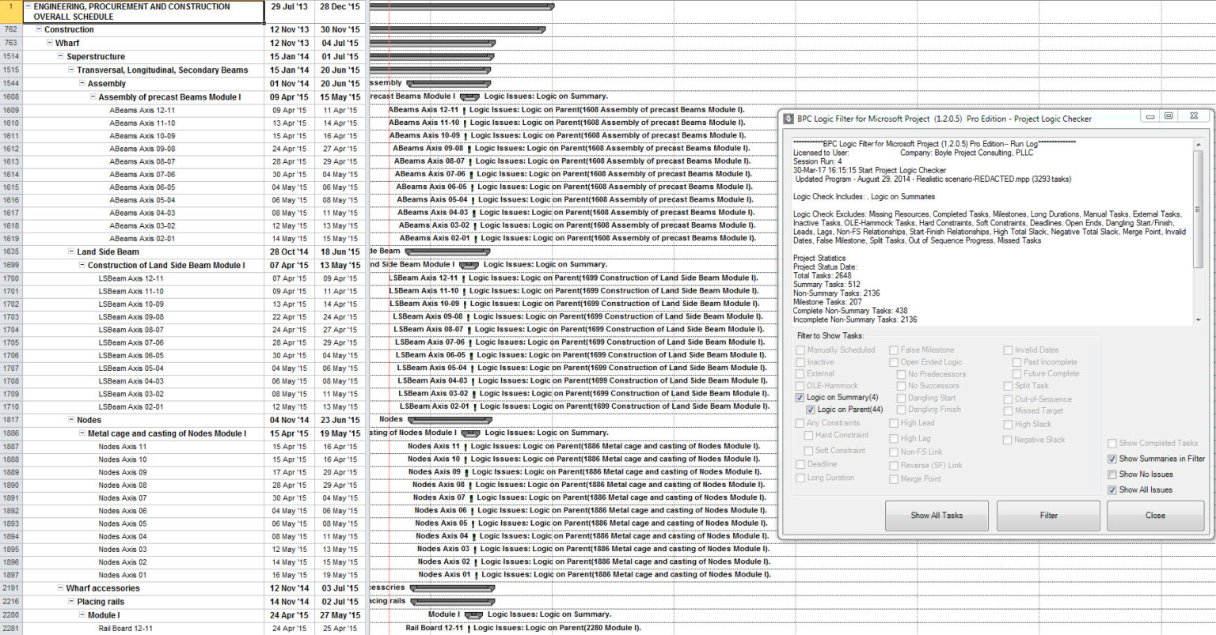
Task: Collapse the Placing rails group
Action: (x=70, y=601)
